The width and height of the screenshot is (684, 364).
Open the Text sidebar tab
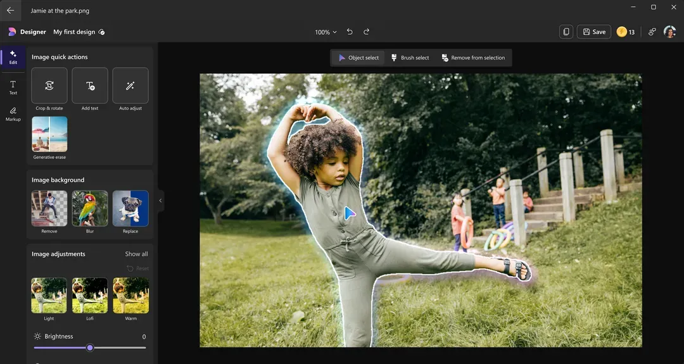13,87
